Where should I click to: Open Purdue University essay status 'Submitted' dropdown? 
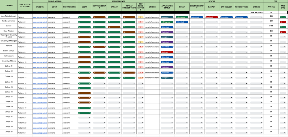point(182,22)
